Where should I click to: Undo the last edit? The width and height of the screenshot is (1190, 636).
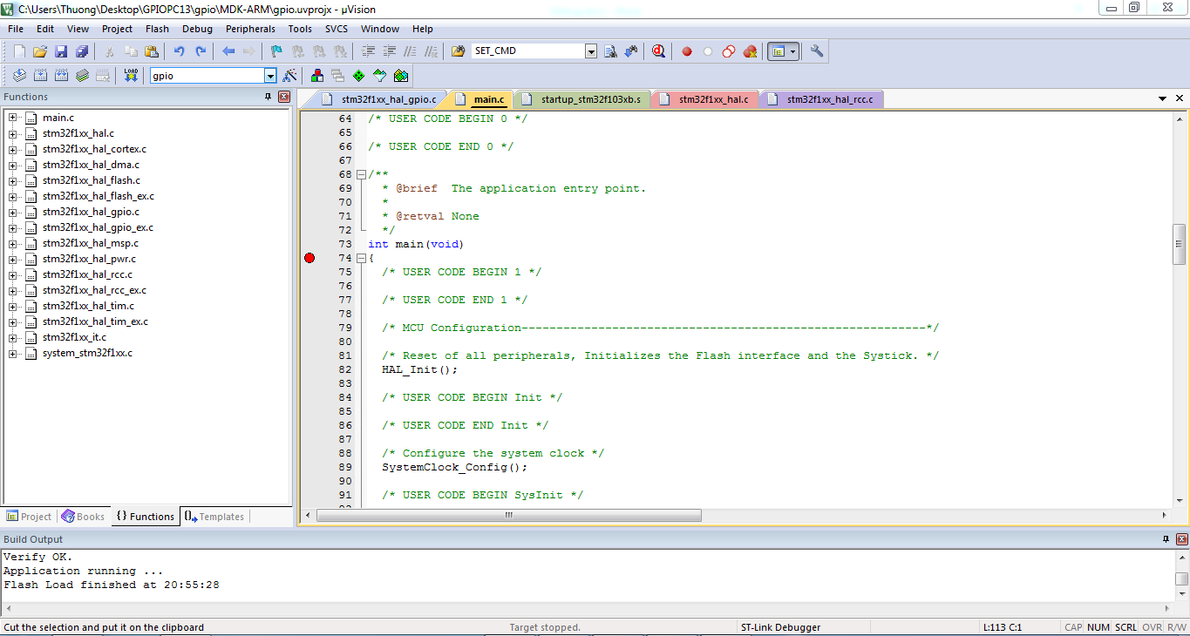180,51
